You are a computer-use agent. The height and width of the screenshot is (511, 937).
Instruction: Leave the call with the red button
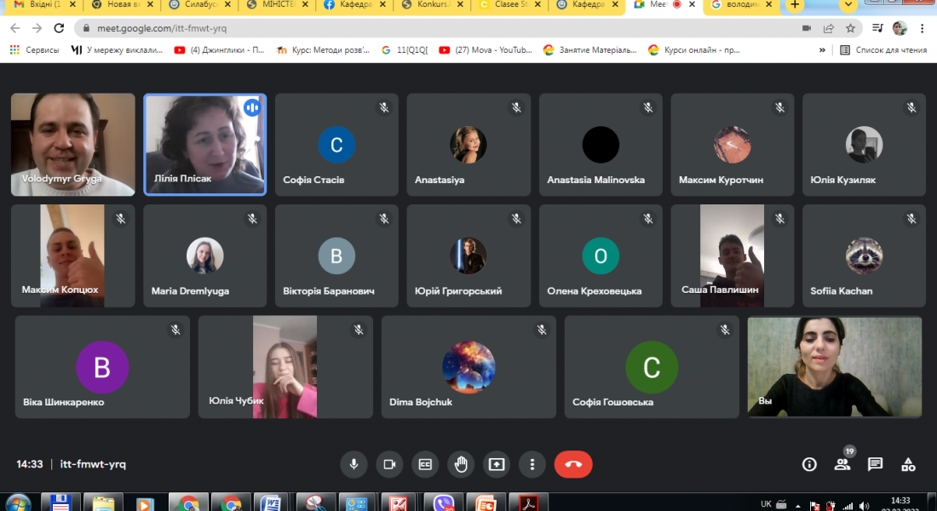pyautogui.click(x=573, y=464)
